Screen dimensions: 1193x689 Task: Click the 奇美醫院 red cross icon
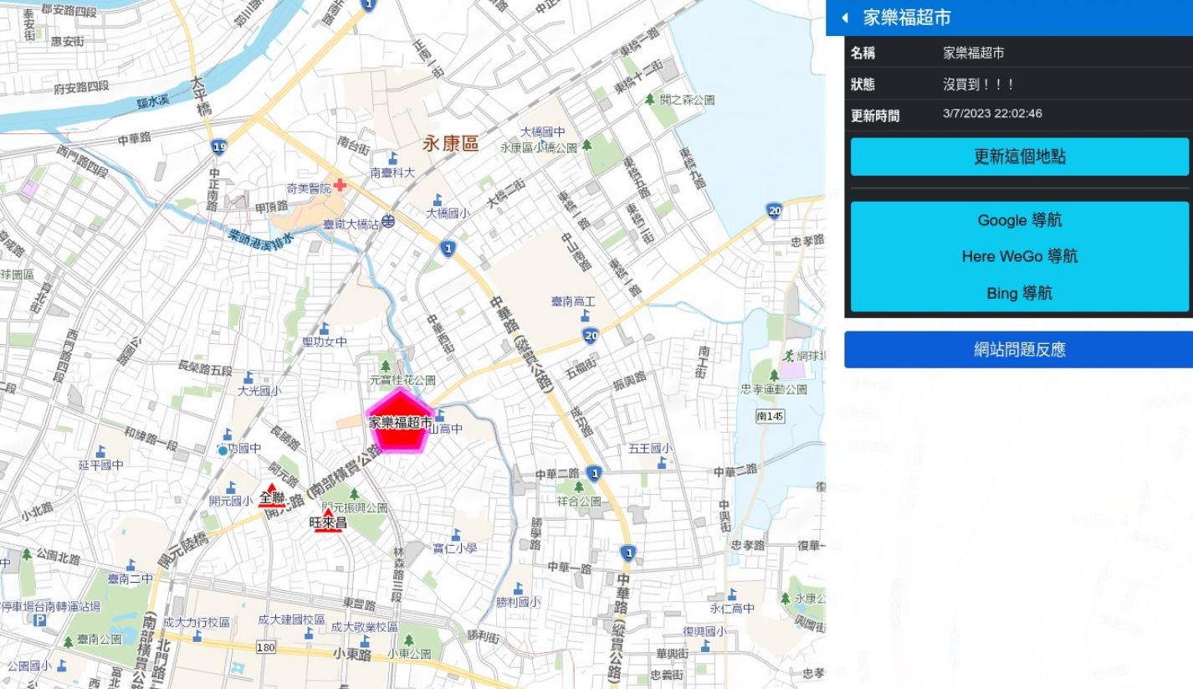(x=340, y=185)
